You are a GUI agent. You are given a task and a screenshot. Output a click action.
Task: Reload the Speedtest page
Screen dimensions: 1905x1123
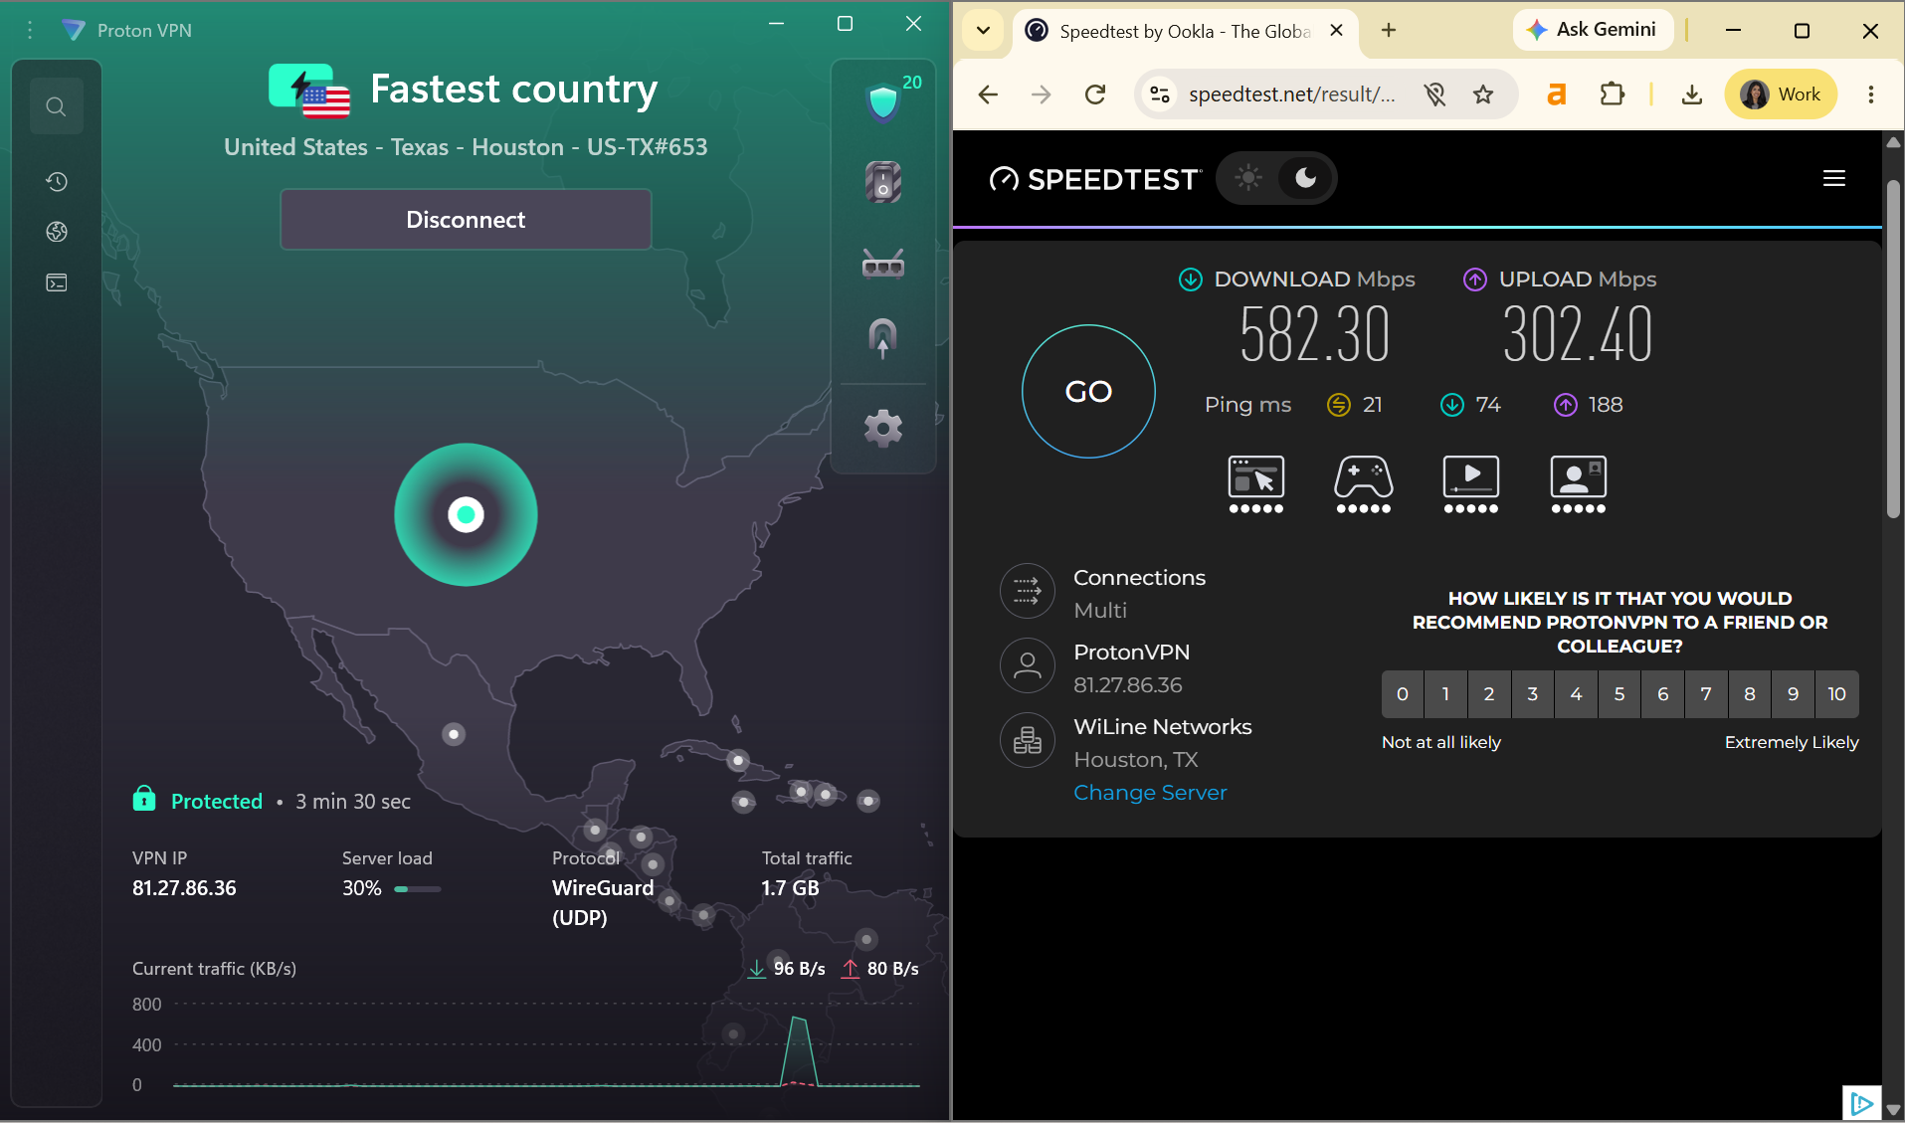(1095, 94)
